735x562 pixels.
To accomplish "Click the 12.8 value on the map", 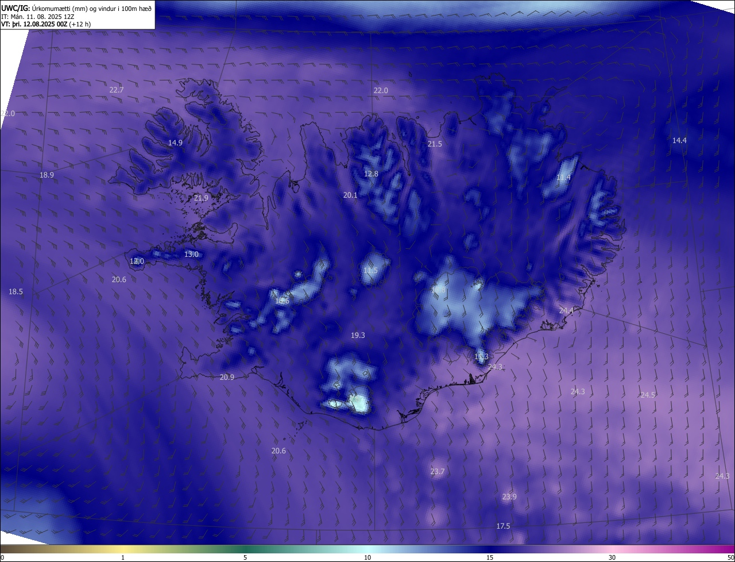I will 371,174.
